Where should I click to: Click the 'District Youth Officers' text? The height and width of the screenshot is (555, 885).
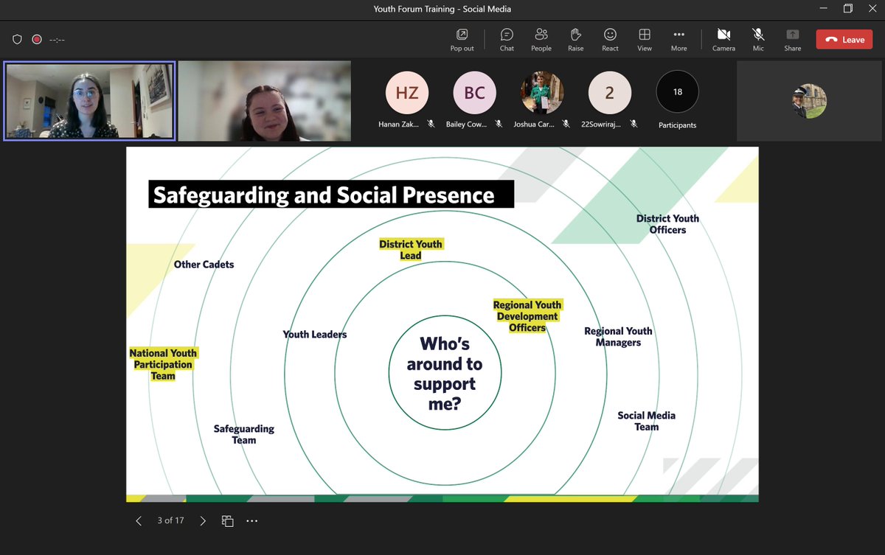pyautogui.click(x=667, y=224)
